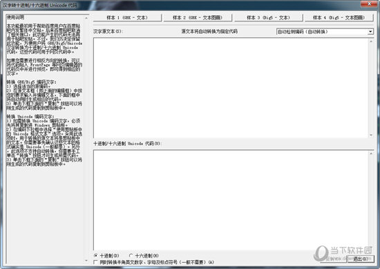Load 样本 4 Big5 text graphic sample
Screen dimensions: 380x269
[x=339, y=17]
